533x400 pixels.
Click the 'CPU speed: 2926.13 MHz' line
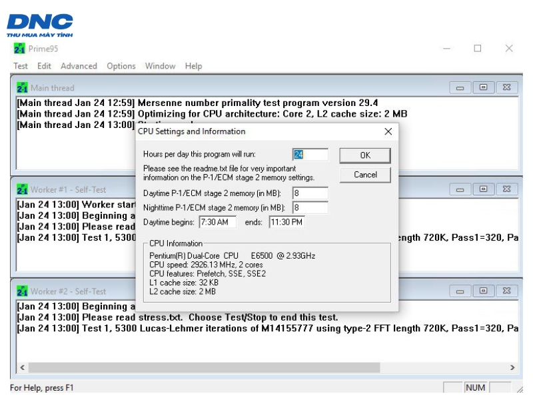point(206,265)
